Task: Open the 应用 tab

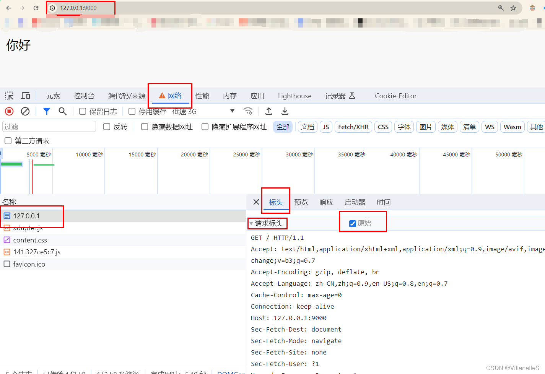Action: pyautogui.click(x=257, y=96)
